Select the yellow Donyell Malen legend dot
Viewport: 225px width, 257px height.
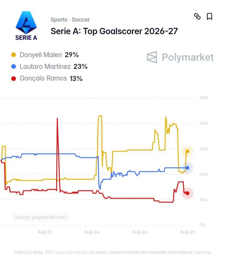pyautogui.click(x=14, y=55)
